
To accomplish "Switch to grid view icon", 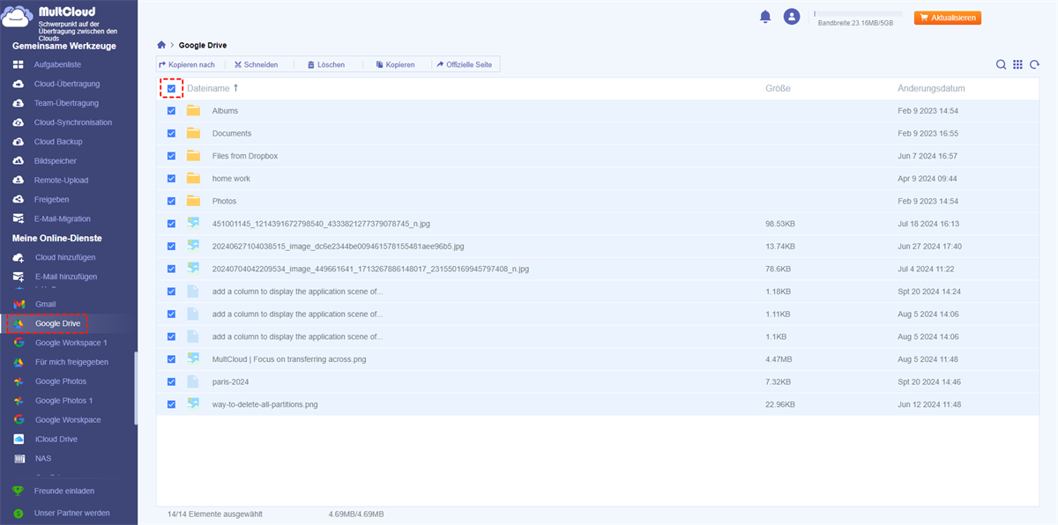I will point(1017,64).
